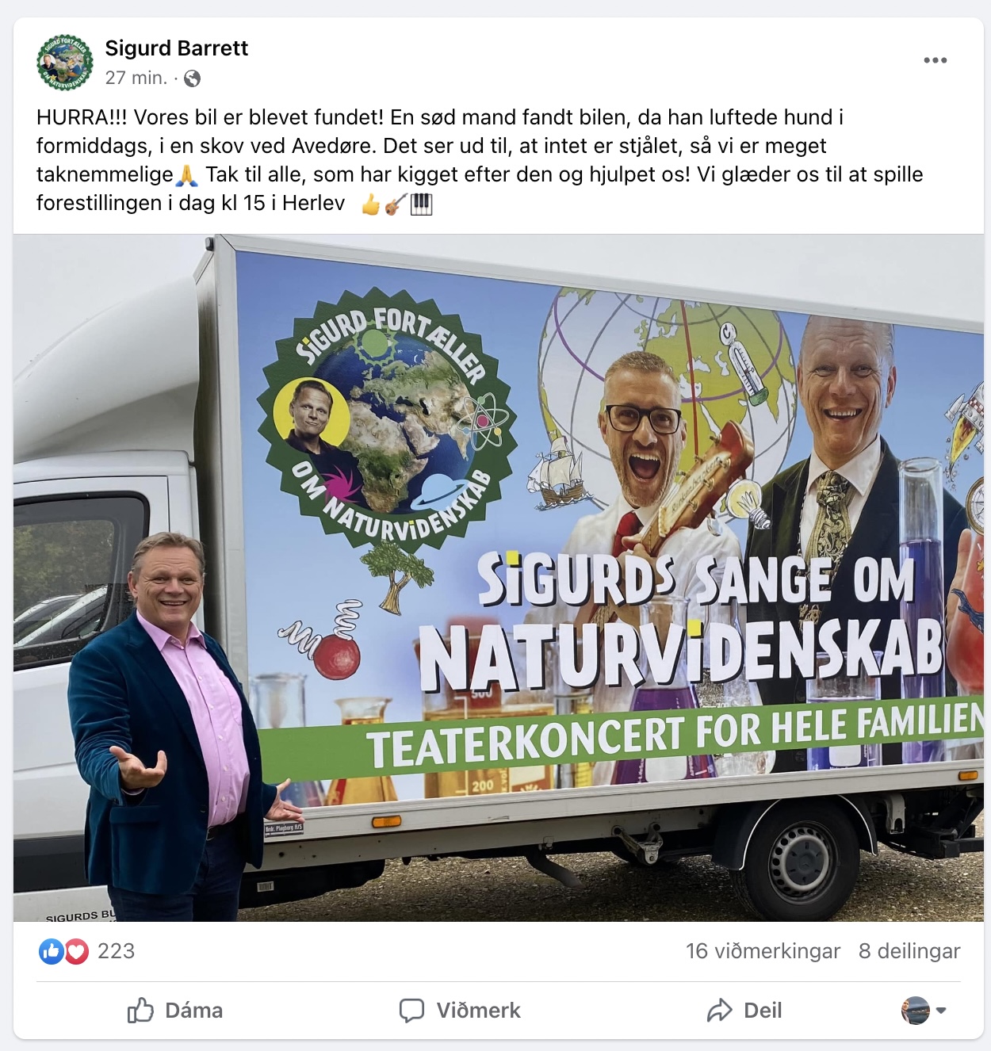The image size is (991, 1051).
Task: Click the post text starting with HURRA
Action: (x=480, y=160)
